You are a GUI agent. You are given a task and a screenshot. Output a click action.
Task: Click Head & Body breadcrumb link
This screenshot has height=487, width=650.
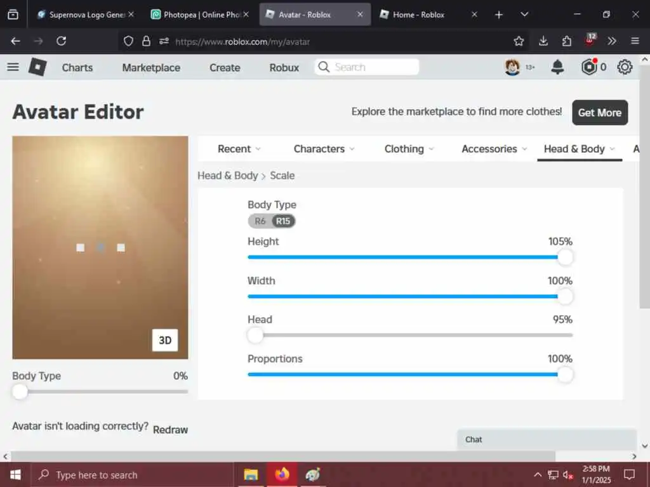228,176
